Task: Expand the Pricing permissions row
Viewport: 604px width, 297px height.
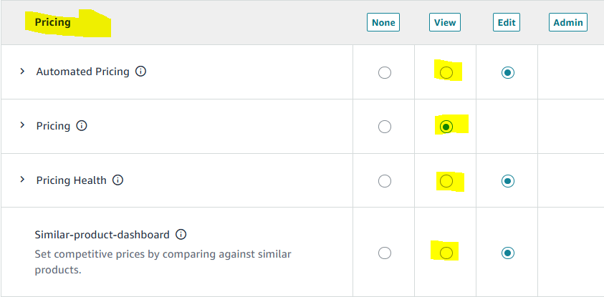Action: click(22, 126)
